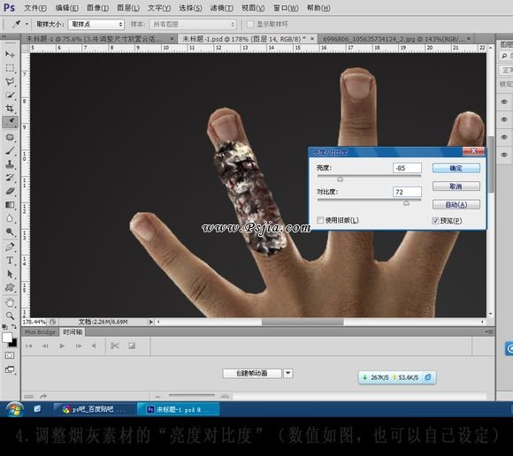
Task: Activate the Gradient tool
Action: pos(10,205)
